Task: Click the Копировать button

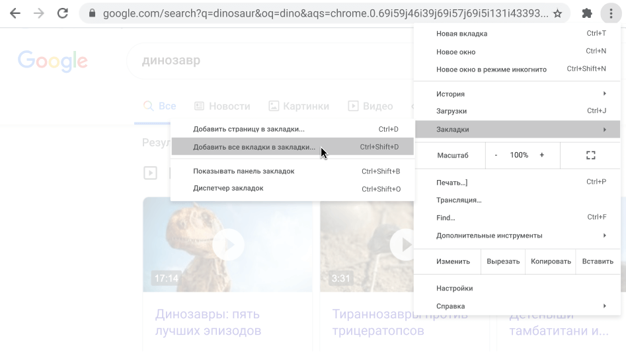Action: tap(551, 261)
